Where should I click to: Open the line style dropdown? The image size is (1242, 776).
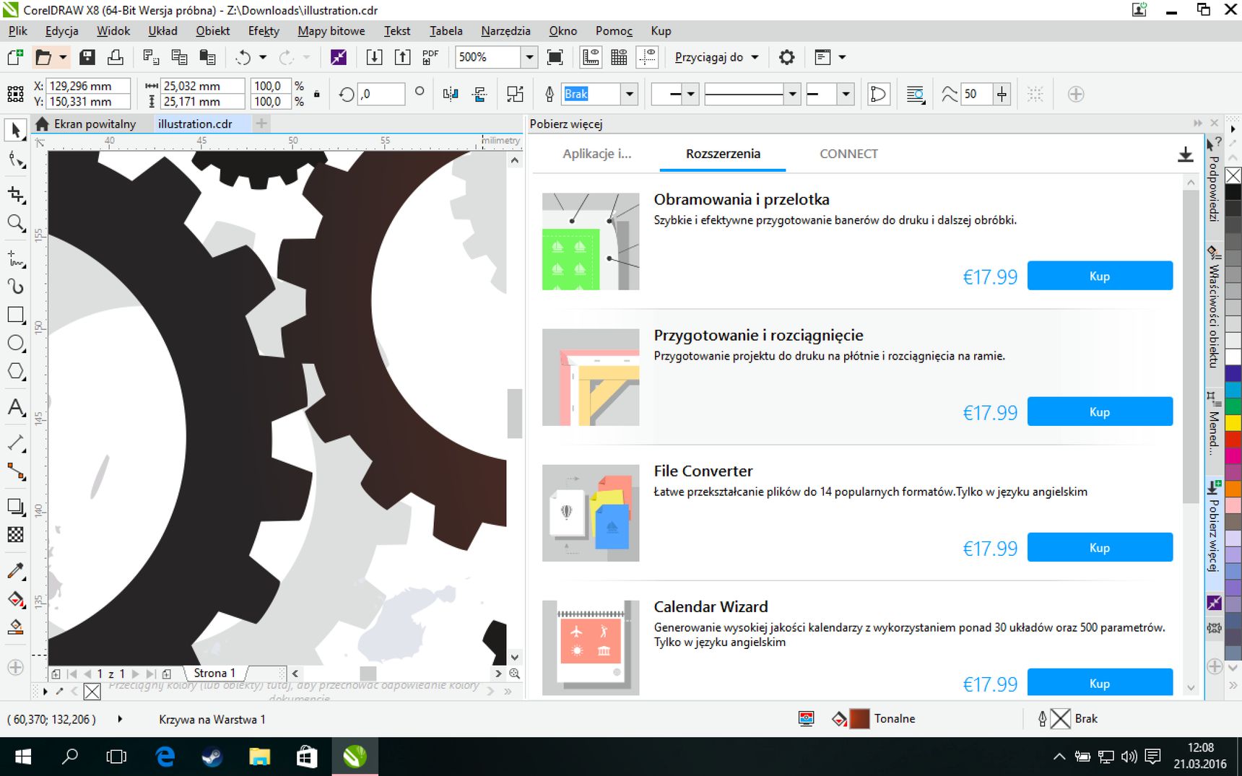(792, 94)
